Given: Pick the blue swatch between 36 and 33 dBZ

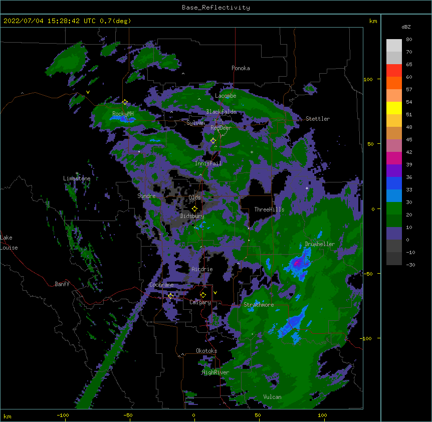Looking at the screenshot, I should (x=394, y=183).
